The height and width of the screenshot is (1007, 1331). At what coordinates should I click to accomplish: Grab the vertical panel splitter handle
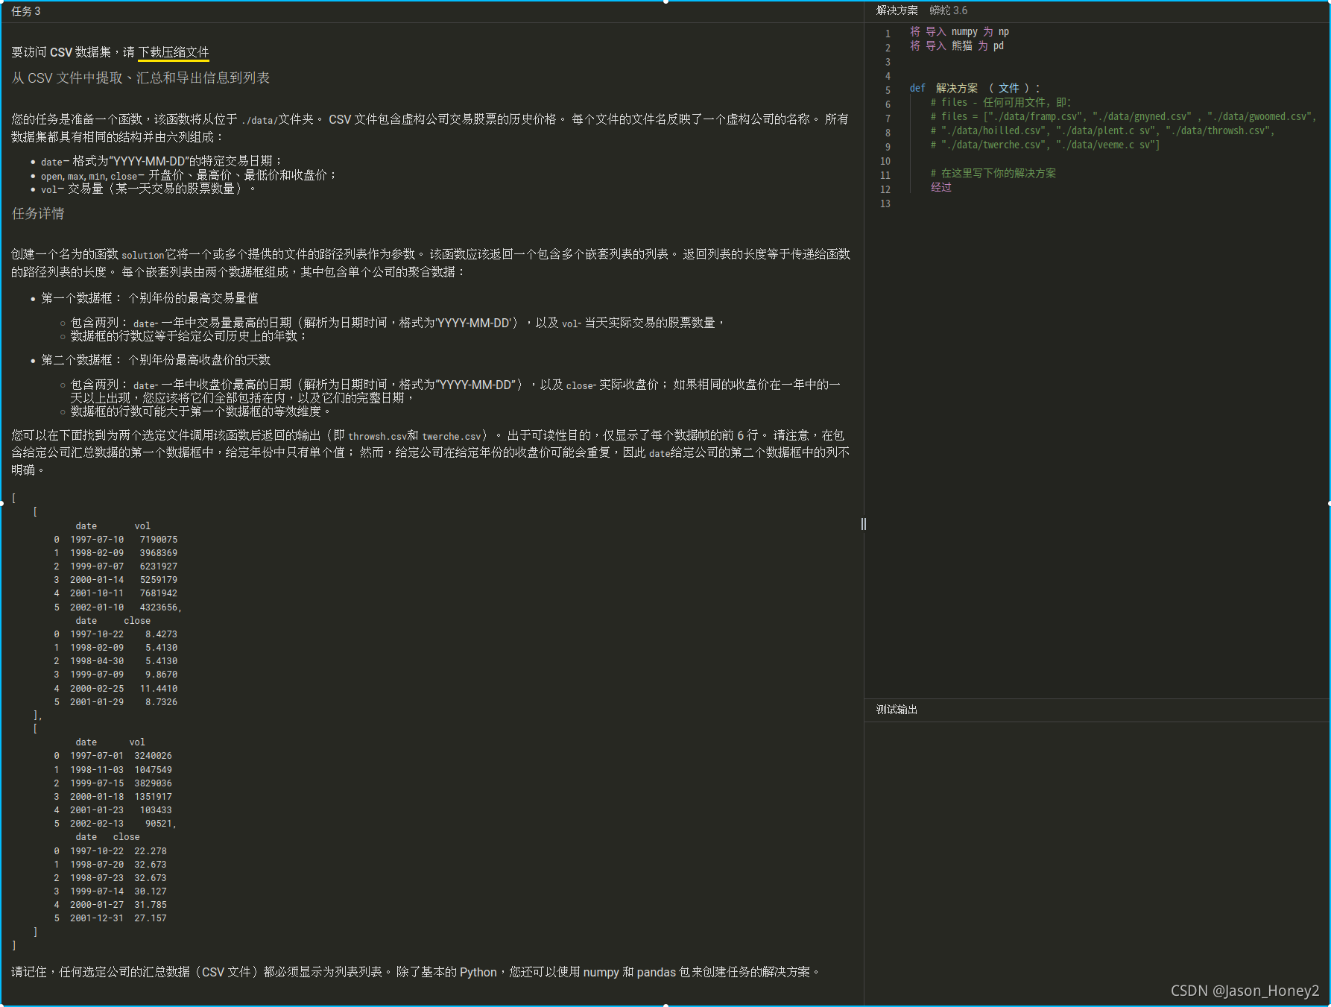pos(864,524)
